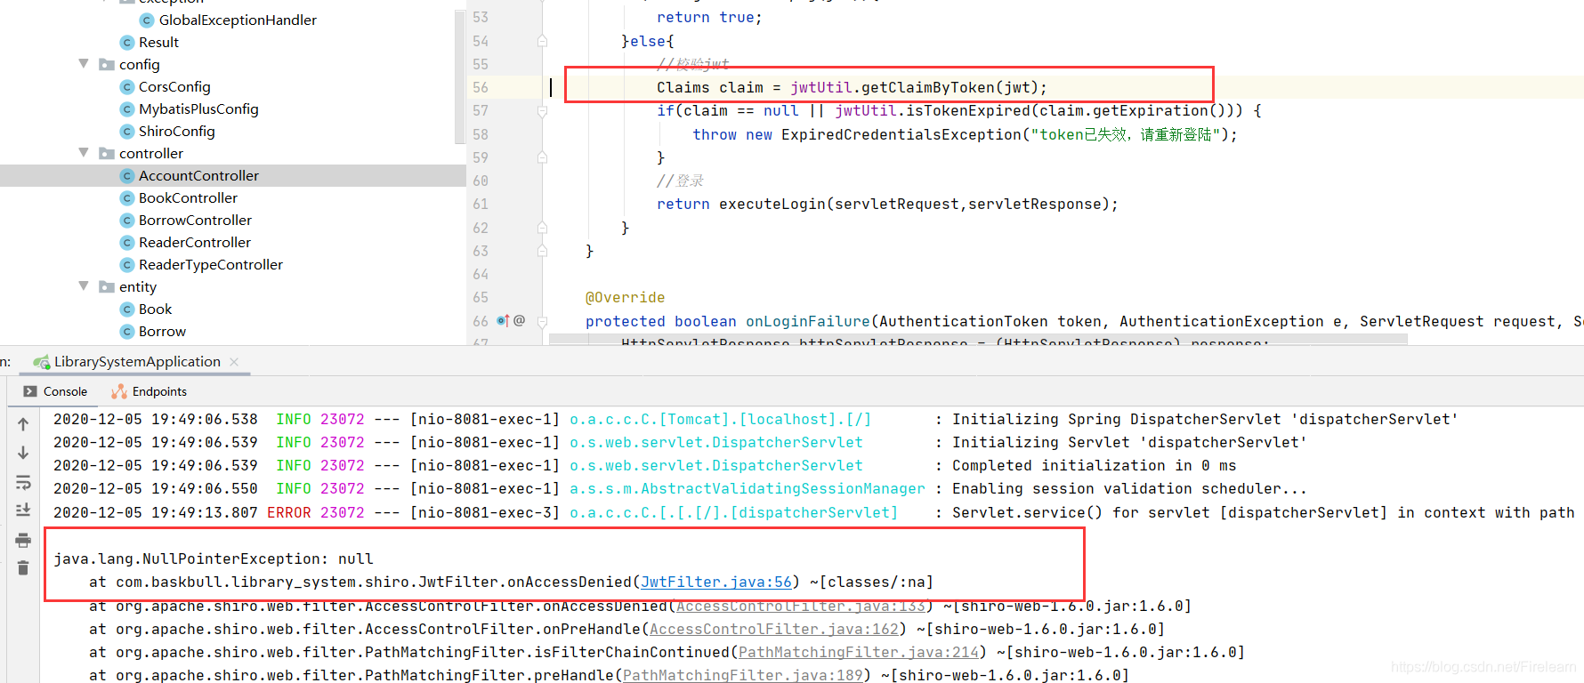
Task: Open ShiroConfig in project tree
Action: [176, 131]
